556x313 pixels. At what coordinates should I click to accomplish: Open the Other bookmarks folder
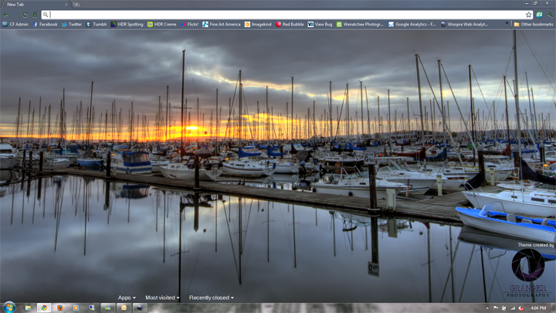(x=534, y=25)
